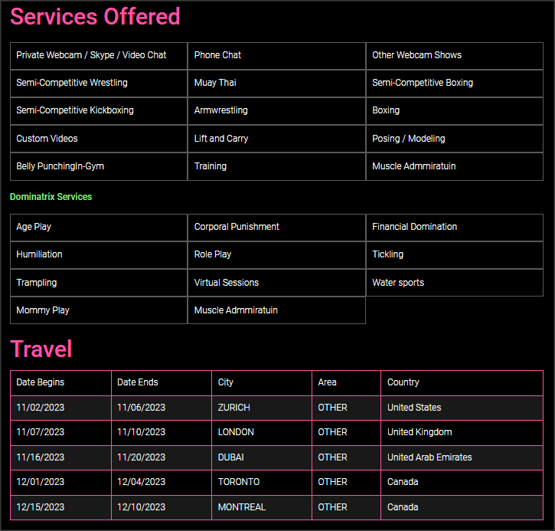Click the Muay Thai service cell
This screenshot has width=555, height=531.
point(215,83)
